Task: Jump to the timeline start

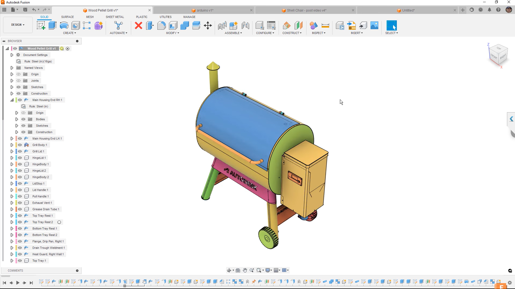Action: tap(4, 283)
